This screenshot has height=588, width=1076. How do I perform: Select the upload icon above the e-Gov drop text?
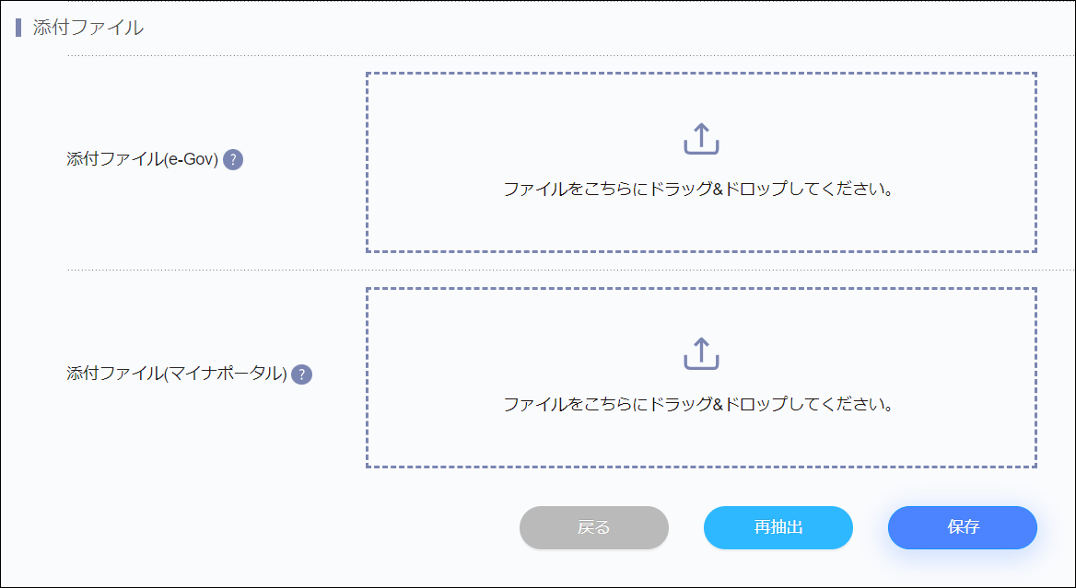[x=701, y=138]
